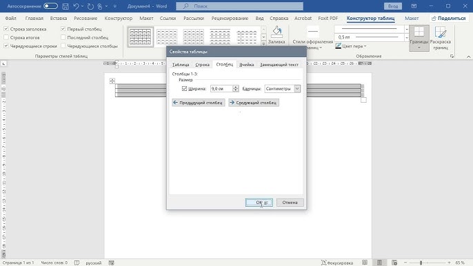Toggle Первый столбец checkbox
Image resolution: width=473 pixels, height=266 pixels.
click(x=63, y=29)
